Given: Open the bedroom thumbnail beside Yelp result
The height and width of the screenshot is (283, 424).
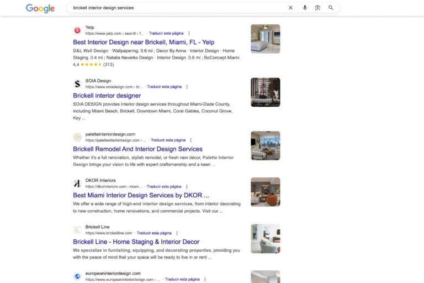Looking at the screenshot, I should pos(265,39).
